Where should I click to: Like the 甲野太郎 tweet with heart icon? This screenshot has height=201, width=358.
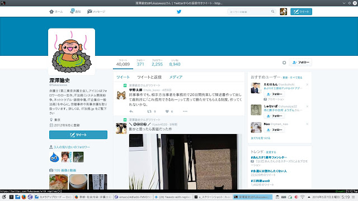point(167,112)
